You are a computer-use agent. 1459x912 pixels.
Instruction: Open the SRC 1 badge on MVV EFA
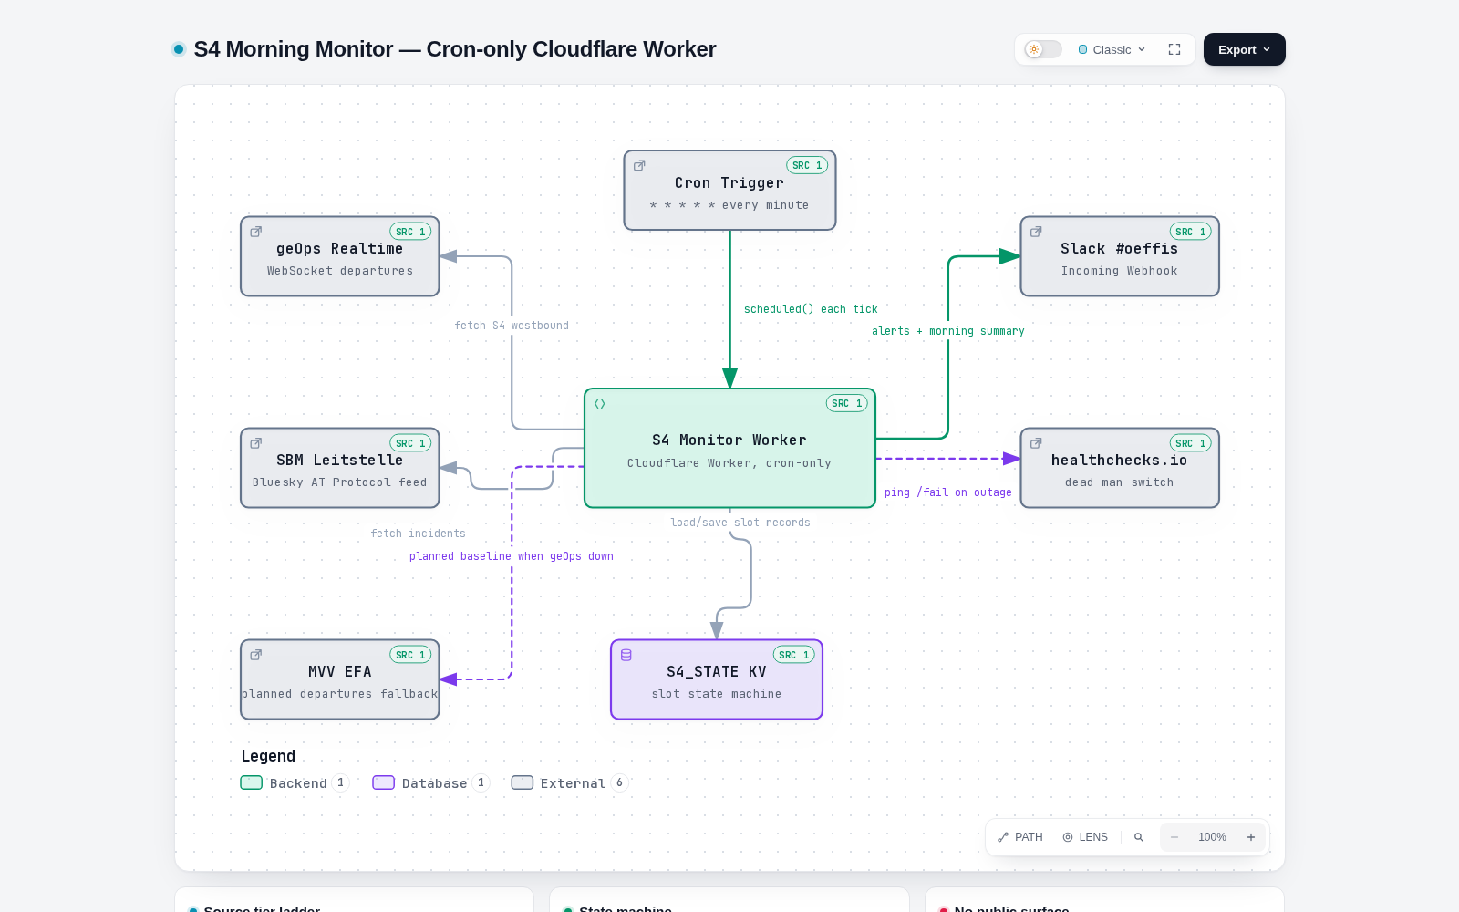[x=410, y=655]
